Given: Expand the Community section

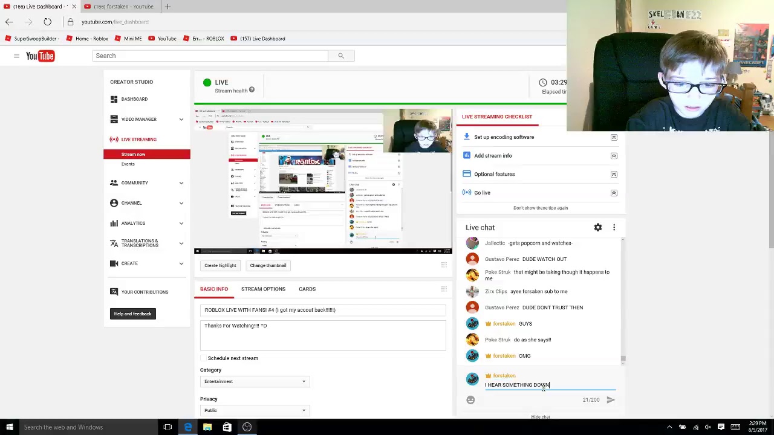Looking at the screenshot, I should pos(181,182).
